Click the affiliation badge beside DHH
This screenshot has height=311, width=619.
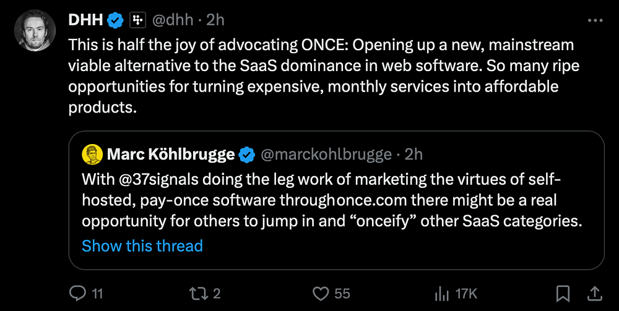[x=136, y=20]
